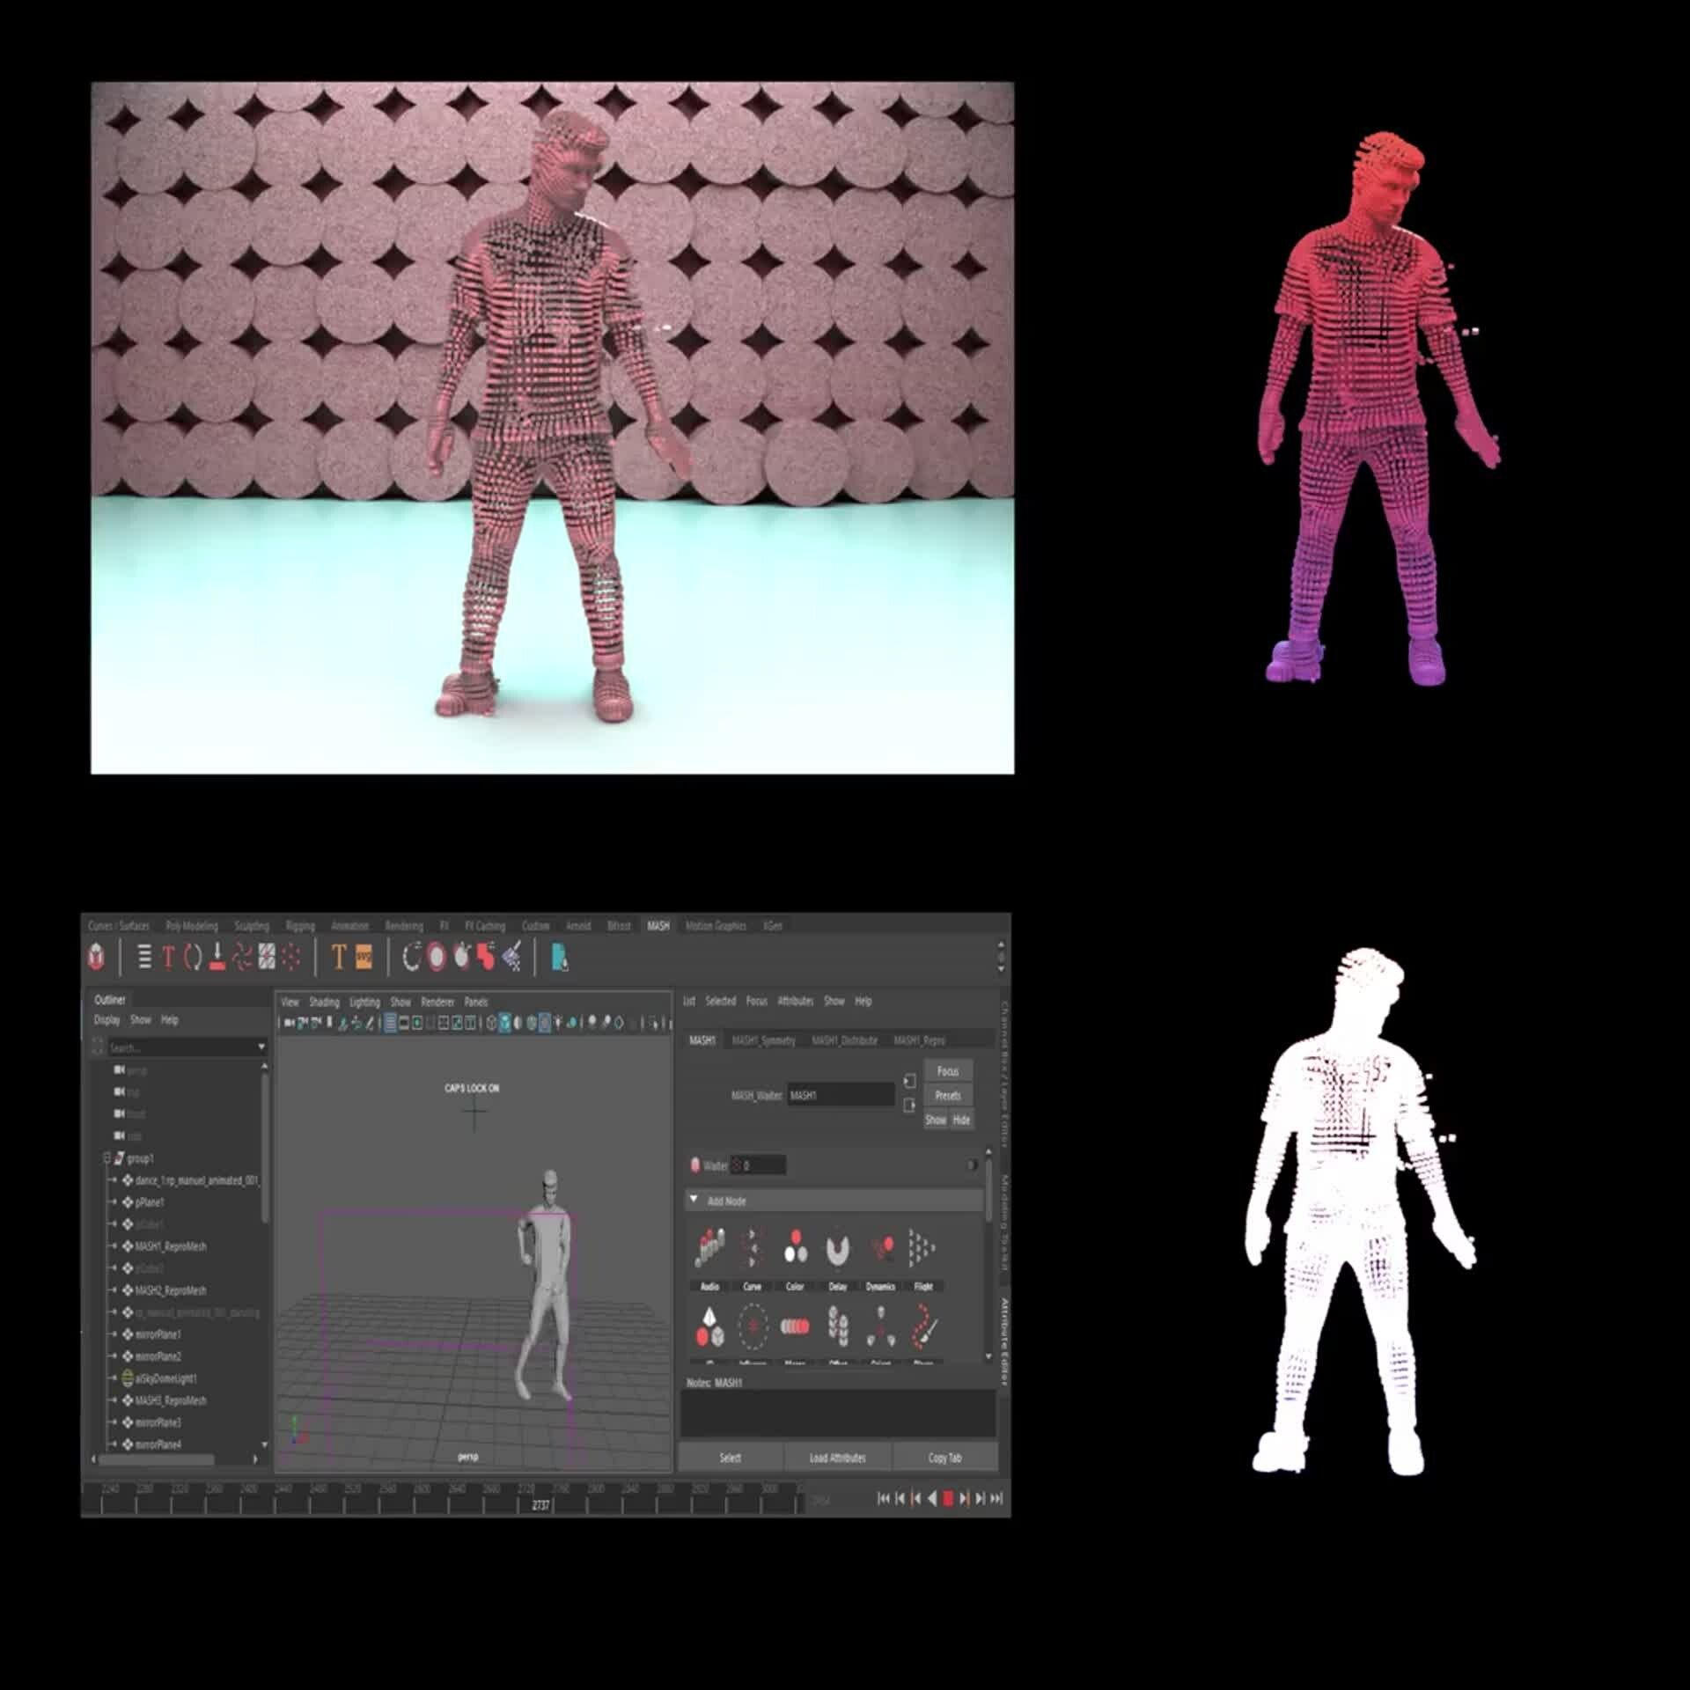Collapse the Add Node section
The width and height of the screenshot is (1690, 1690).
pos(694,1200)
